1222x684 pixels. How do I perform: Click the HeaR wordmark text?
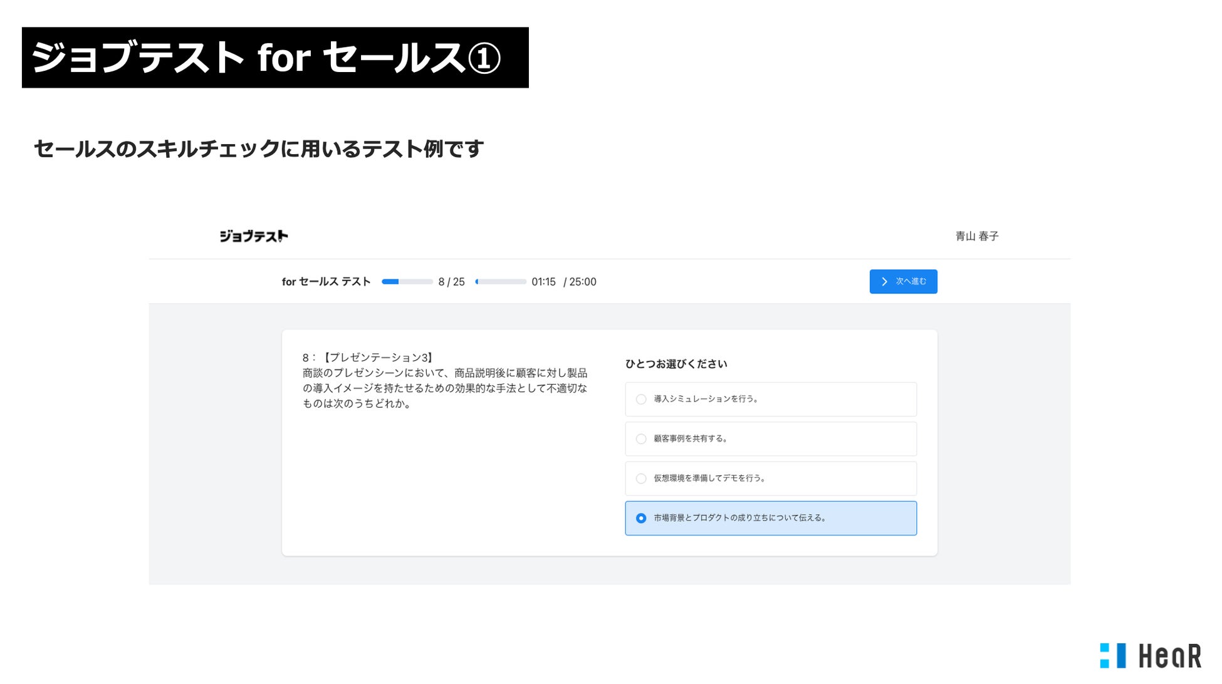(x=1169, y=656)
